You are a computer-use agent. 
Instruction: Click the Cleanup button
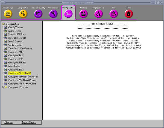click(x=8, y=122)
